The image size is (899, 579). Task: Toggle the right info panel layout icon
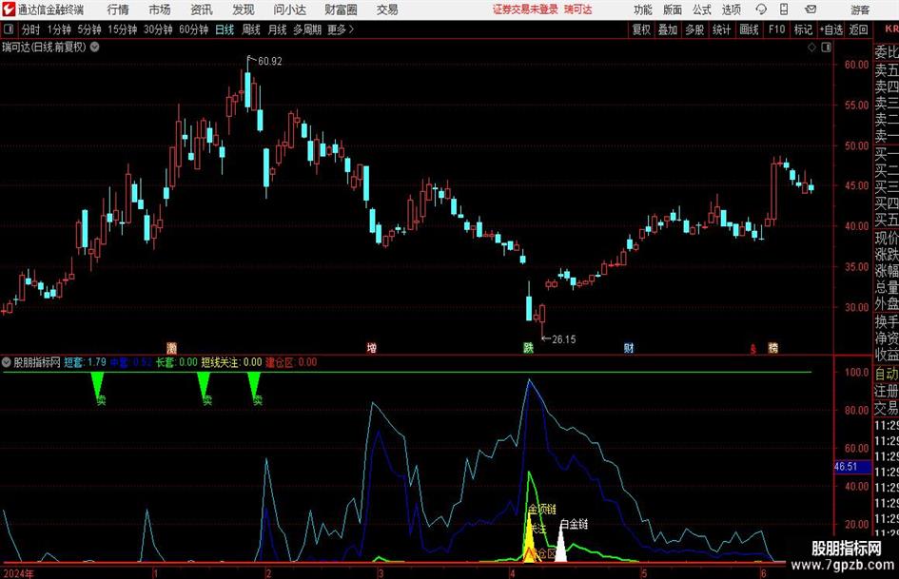point(826,48)
